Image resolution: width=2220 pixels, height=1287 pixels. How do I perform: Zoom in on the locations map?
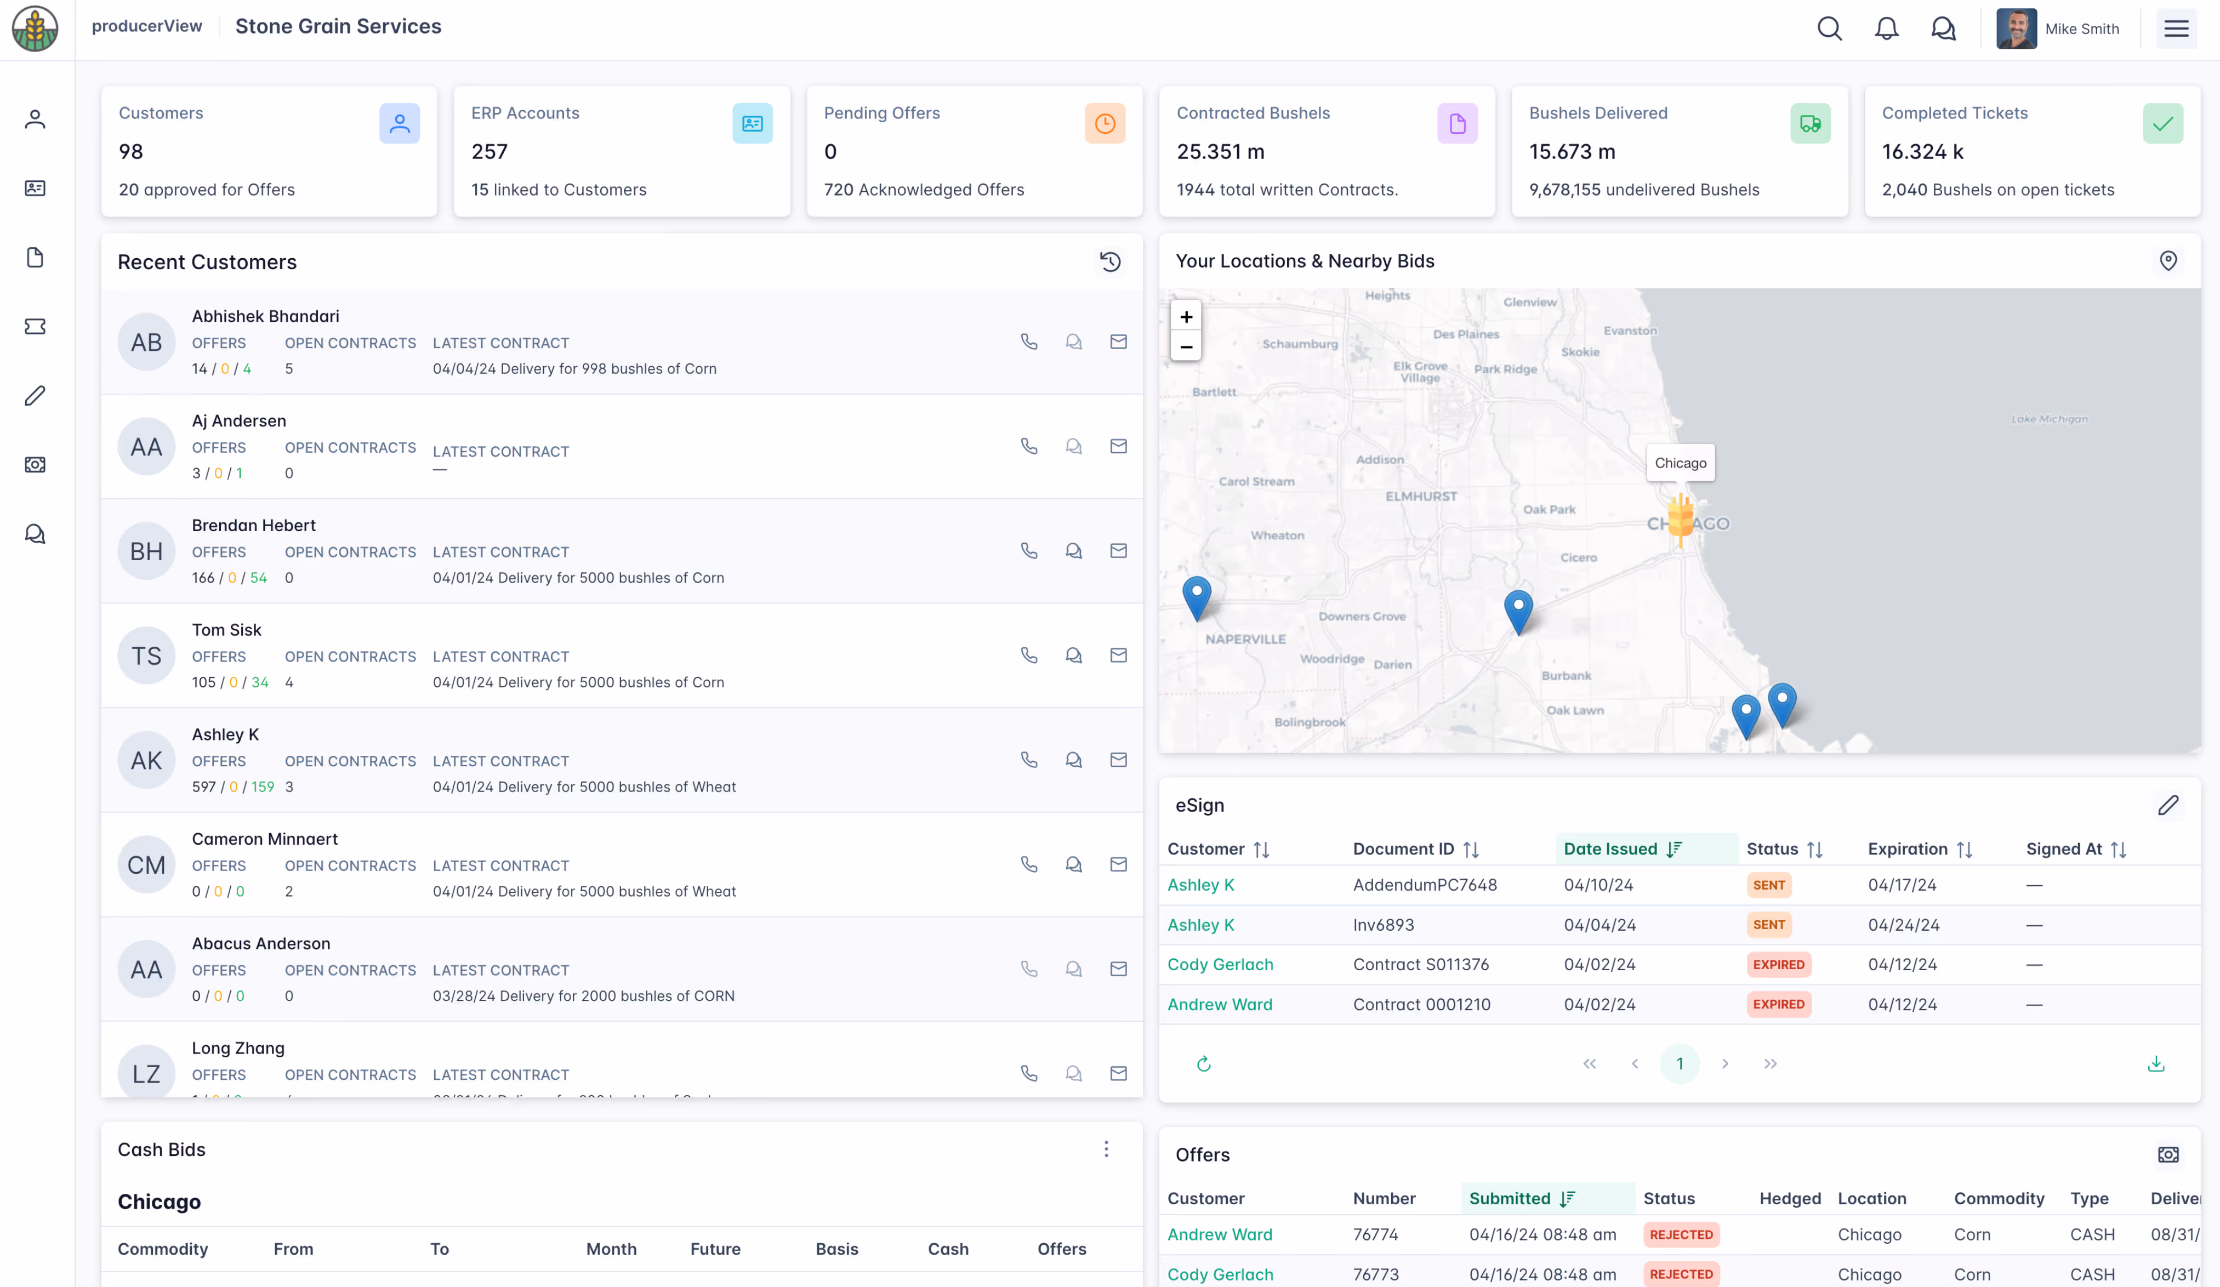1186,316
